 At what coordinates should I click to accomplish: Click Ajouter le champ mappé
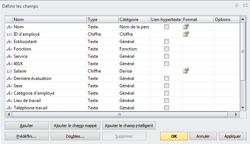tap(75, 126)
